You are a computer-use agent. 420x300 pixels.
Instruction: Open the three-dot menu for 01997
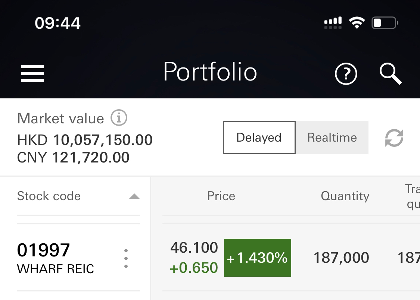pyautogui.click(x=126, y=258)
